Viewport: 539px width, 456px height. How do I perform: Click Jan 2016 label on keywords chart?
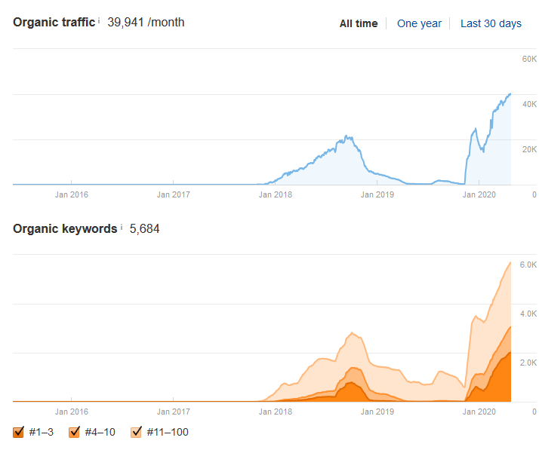tap(72, 412)
